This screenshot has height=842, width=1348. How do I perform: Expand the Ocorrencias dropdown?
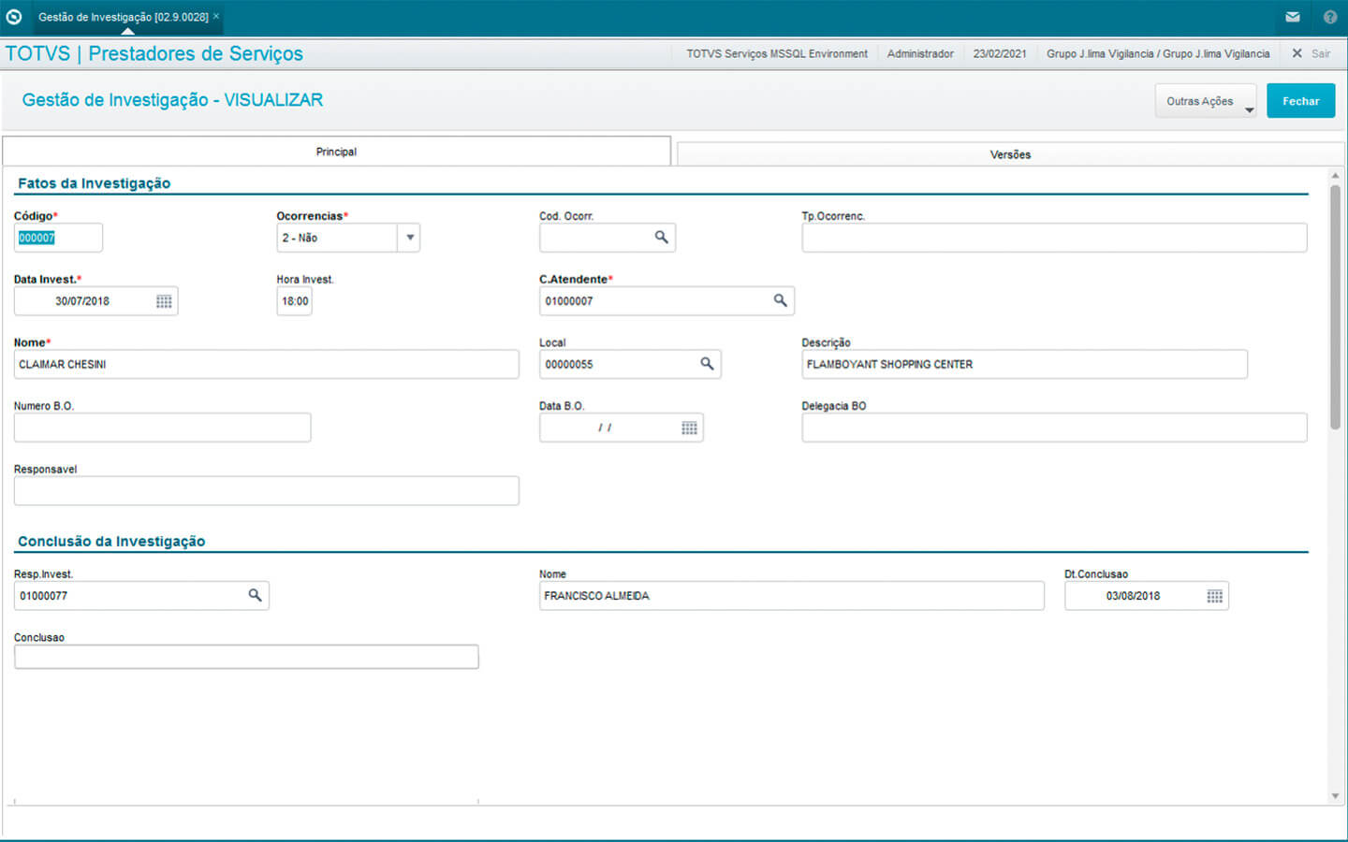pos(409,238)
